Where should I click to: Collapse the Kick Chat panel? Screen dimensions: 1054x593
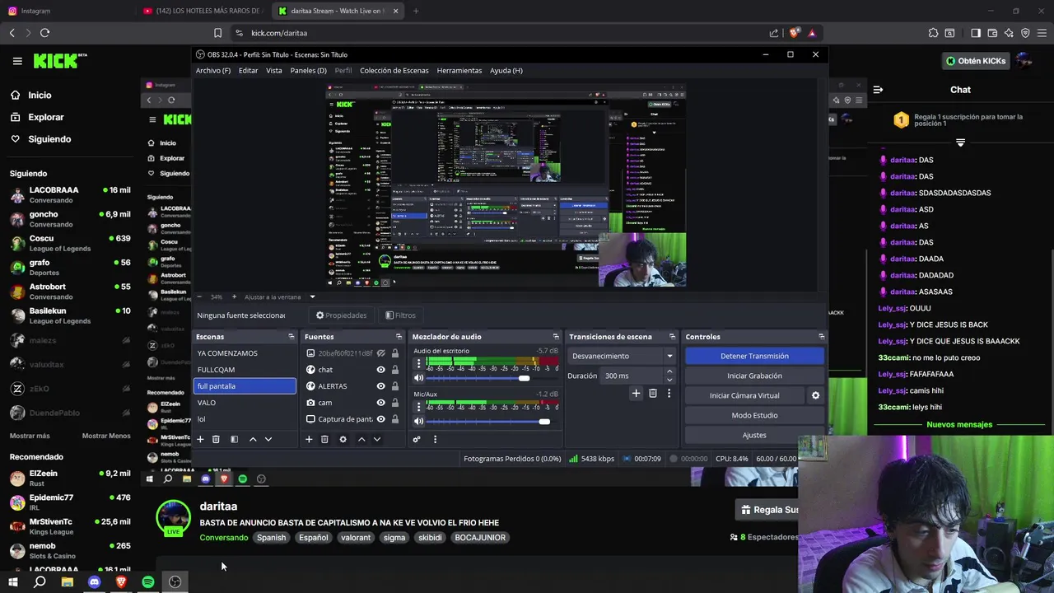tap(878, 90)
